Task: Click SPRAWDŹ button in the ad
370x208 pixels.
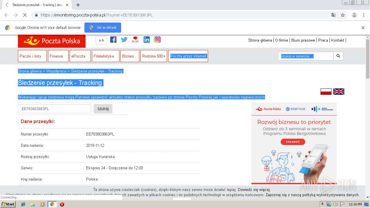Action: click(293, 142)
